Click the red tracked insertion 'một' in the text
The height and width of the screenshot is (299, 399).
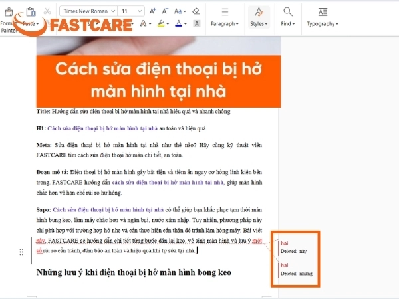click(257, 241)
